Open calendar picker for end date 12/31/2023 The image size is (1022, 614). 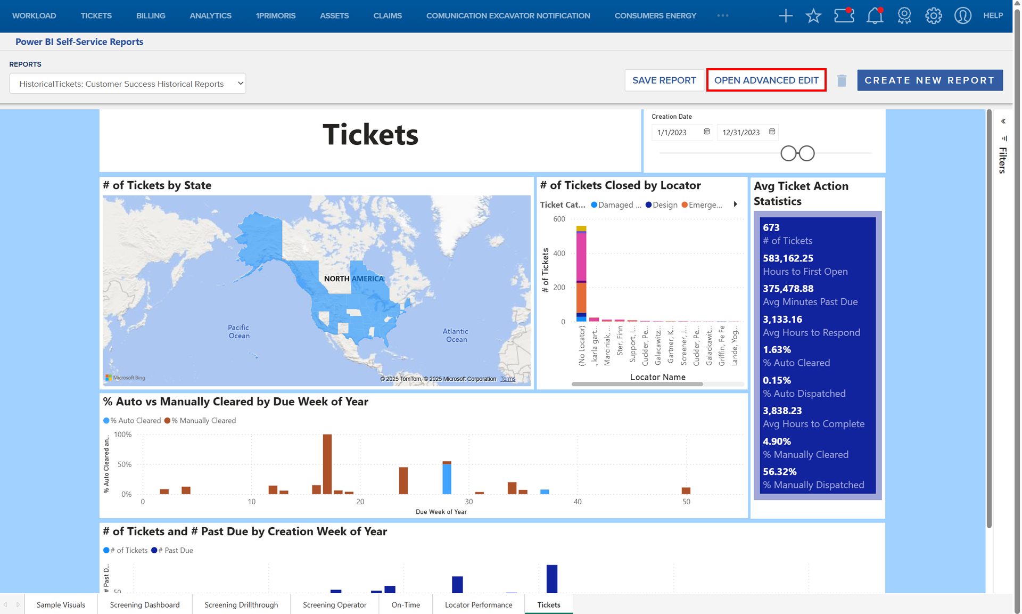tap(772, 132)
